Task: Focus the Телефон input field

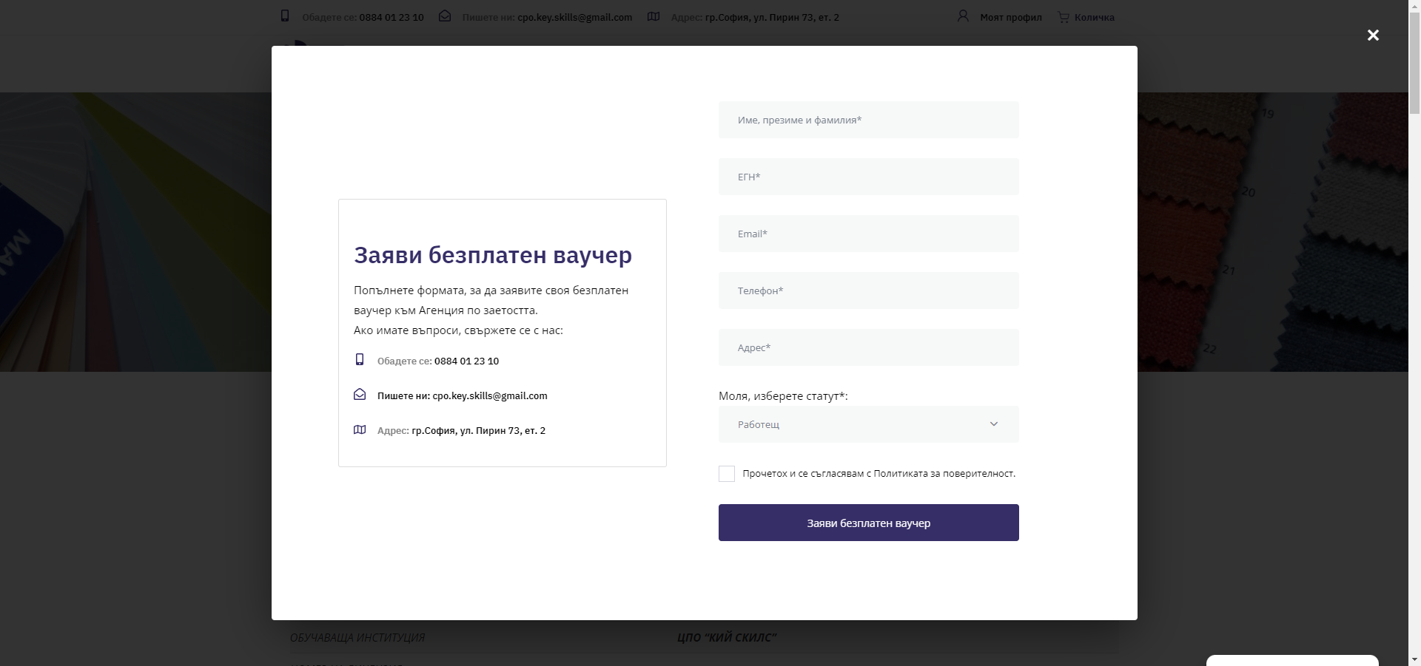Action: [869, 290]
